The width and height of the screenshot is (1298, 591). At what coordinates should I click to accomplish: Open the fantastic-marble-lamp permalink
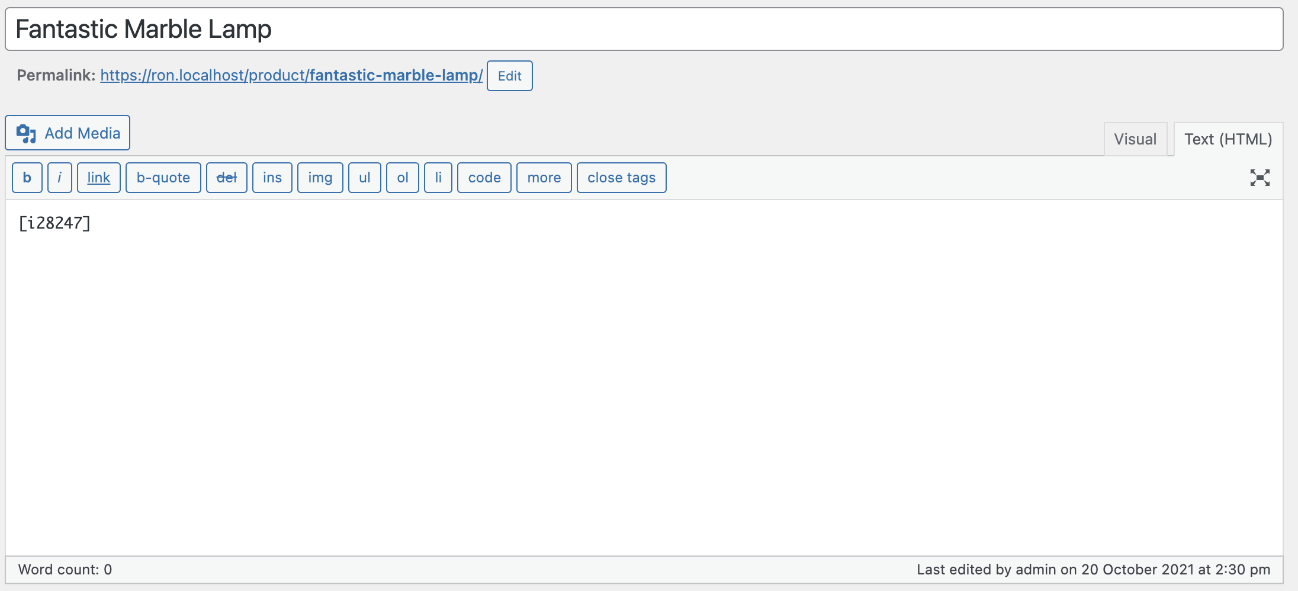[x=291, y=76]
